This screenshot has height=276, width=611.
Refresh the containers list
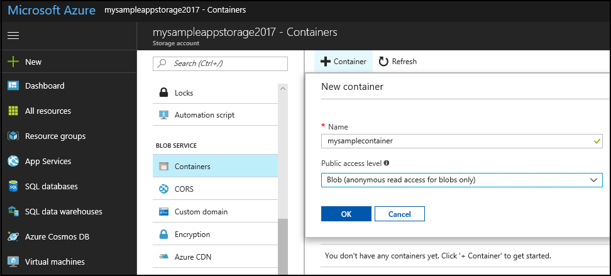point(397,62)
